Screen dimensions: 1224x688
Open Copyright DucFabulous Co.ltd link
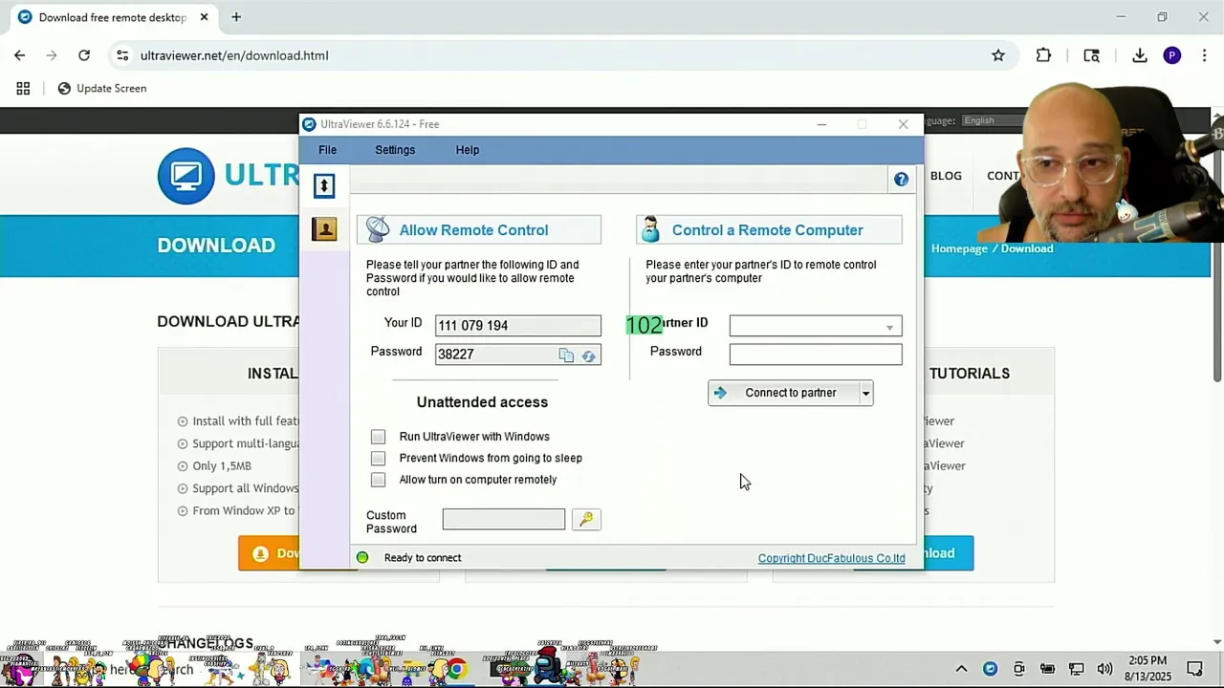point(831,558)
